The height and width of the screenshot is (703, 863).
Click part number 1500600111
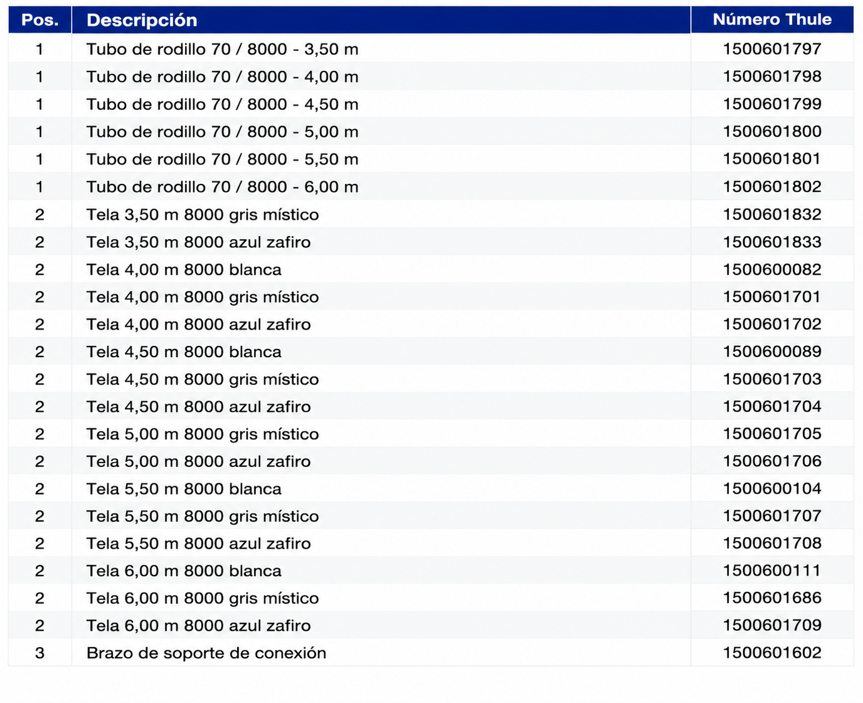click(x=772, y=570)
